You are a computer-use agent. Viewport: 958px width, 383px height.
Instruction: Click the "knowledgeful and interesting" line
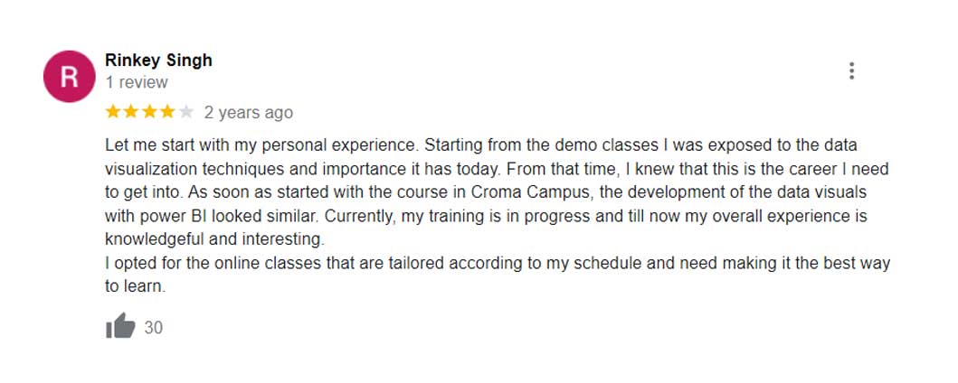tap(214, 240)
